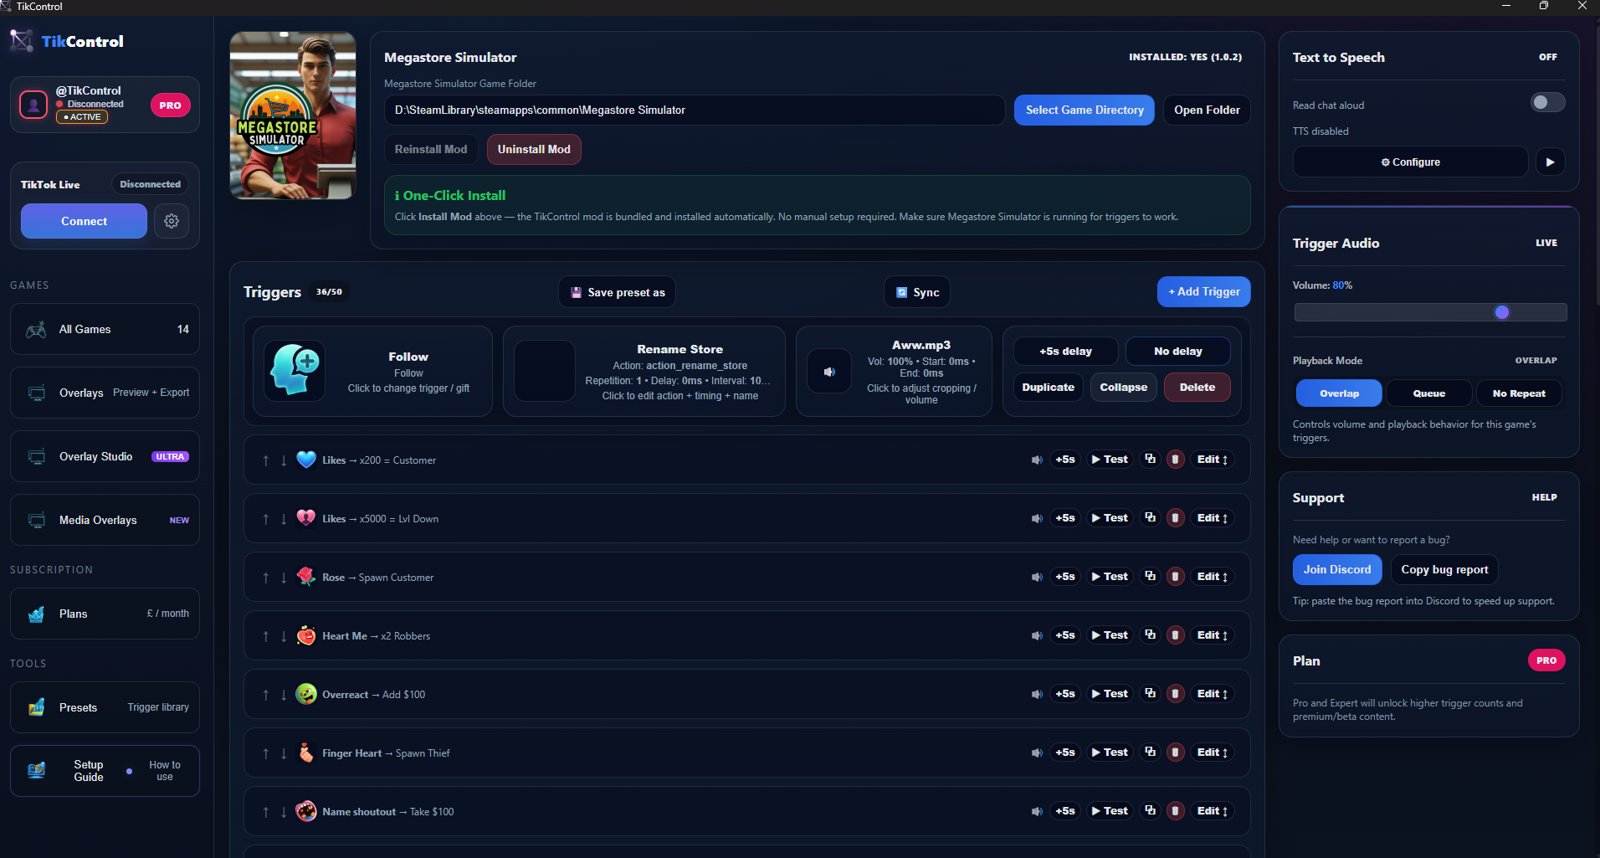This screenshot has height=858, width=1600.
Task: Open Save preset as option
Action: 618,292
